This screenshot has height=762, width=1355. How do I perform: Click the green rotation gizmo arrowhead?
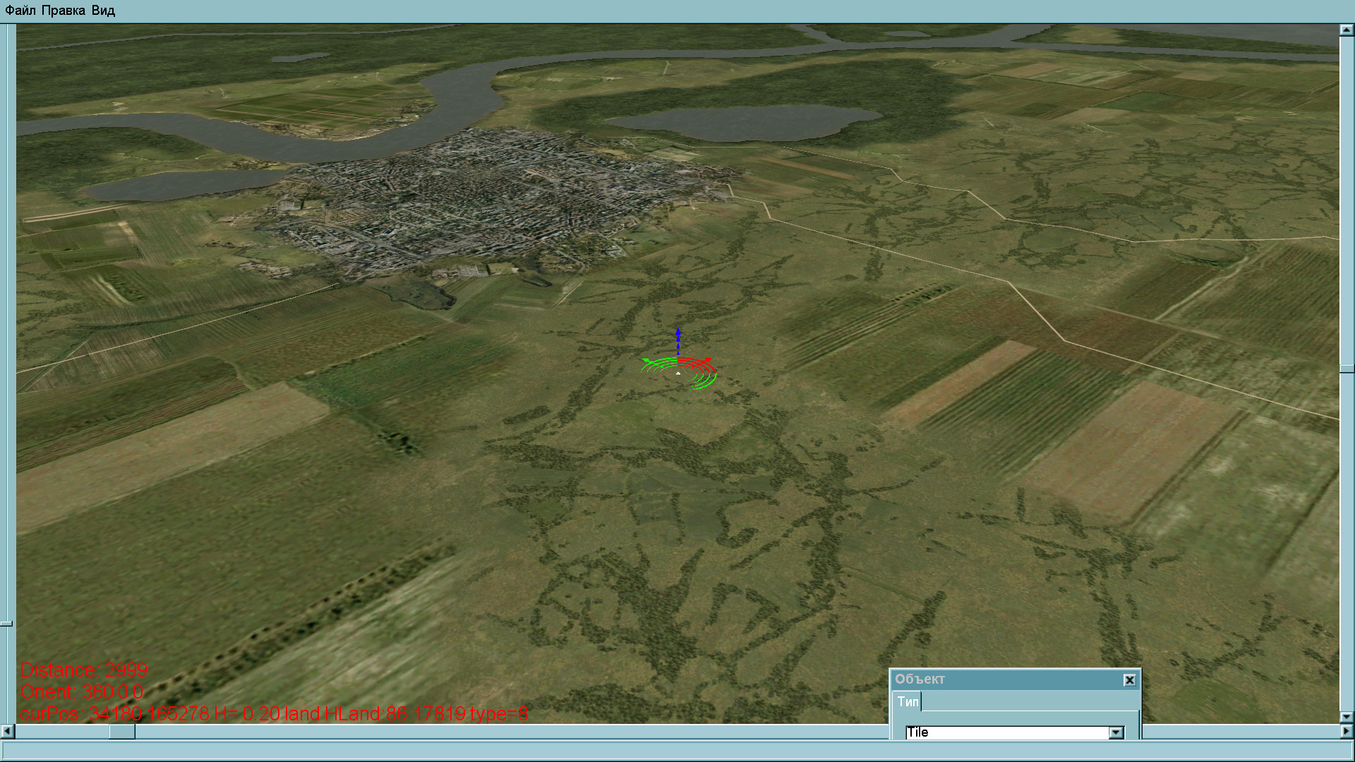click(x=646, y=361)
